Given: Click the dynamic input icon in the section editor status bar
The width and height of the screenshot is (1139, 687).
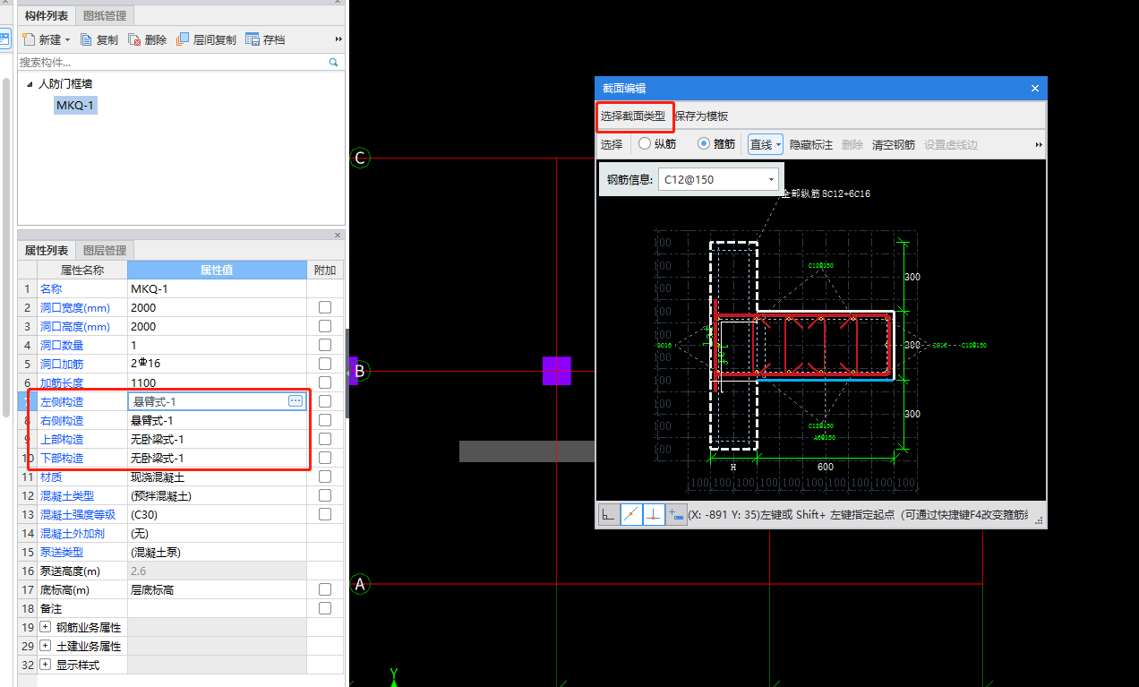Looking at the screenshot, I should pyautogui.click(x=676, y=514).
